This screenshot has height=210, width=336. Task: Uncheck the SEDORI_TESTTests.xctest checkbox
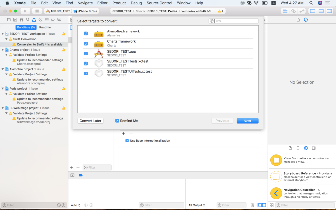click(x=86, y=63)
